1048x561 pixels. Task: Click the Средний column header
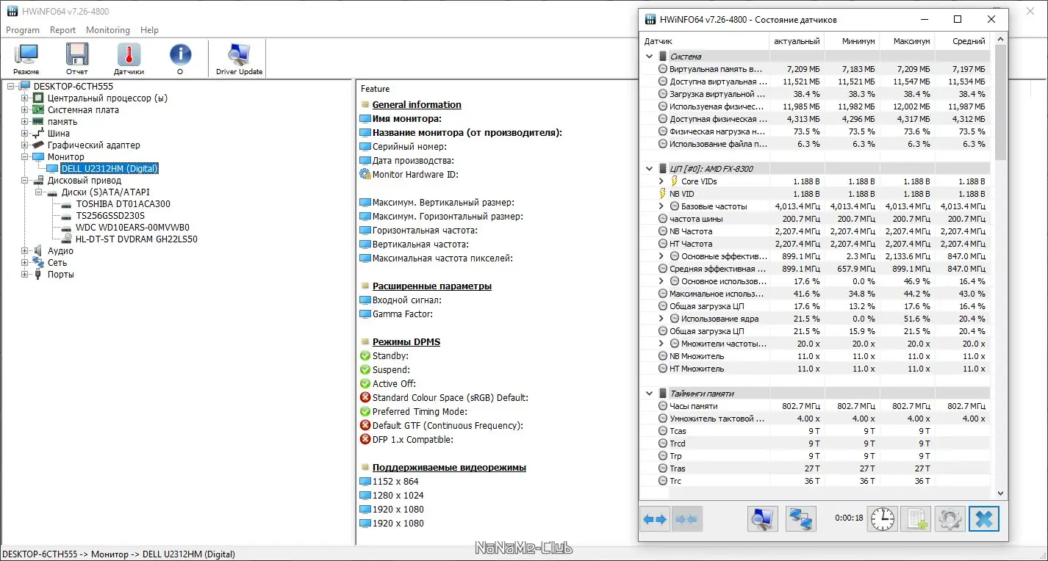(962, 41)
